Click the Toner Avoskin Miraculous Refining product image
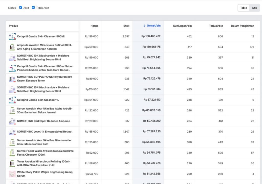This screenshot has height=184, width=262. tap(12, 163)
